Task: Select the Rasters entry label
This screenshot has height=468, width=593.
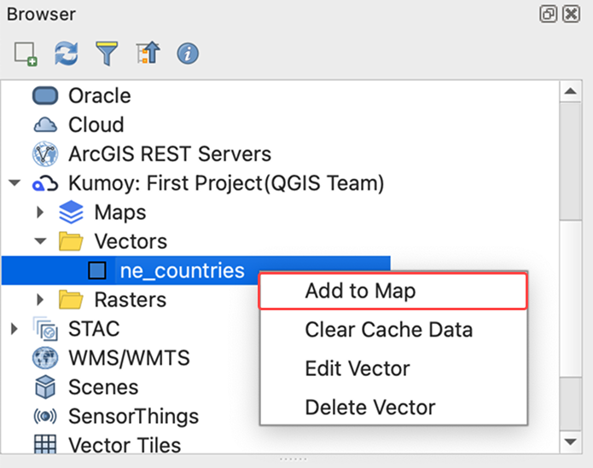Action: (x=130, y=299)
